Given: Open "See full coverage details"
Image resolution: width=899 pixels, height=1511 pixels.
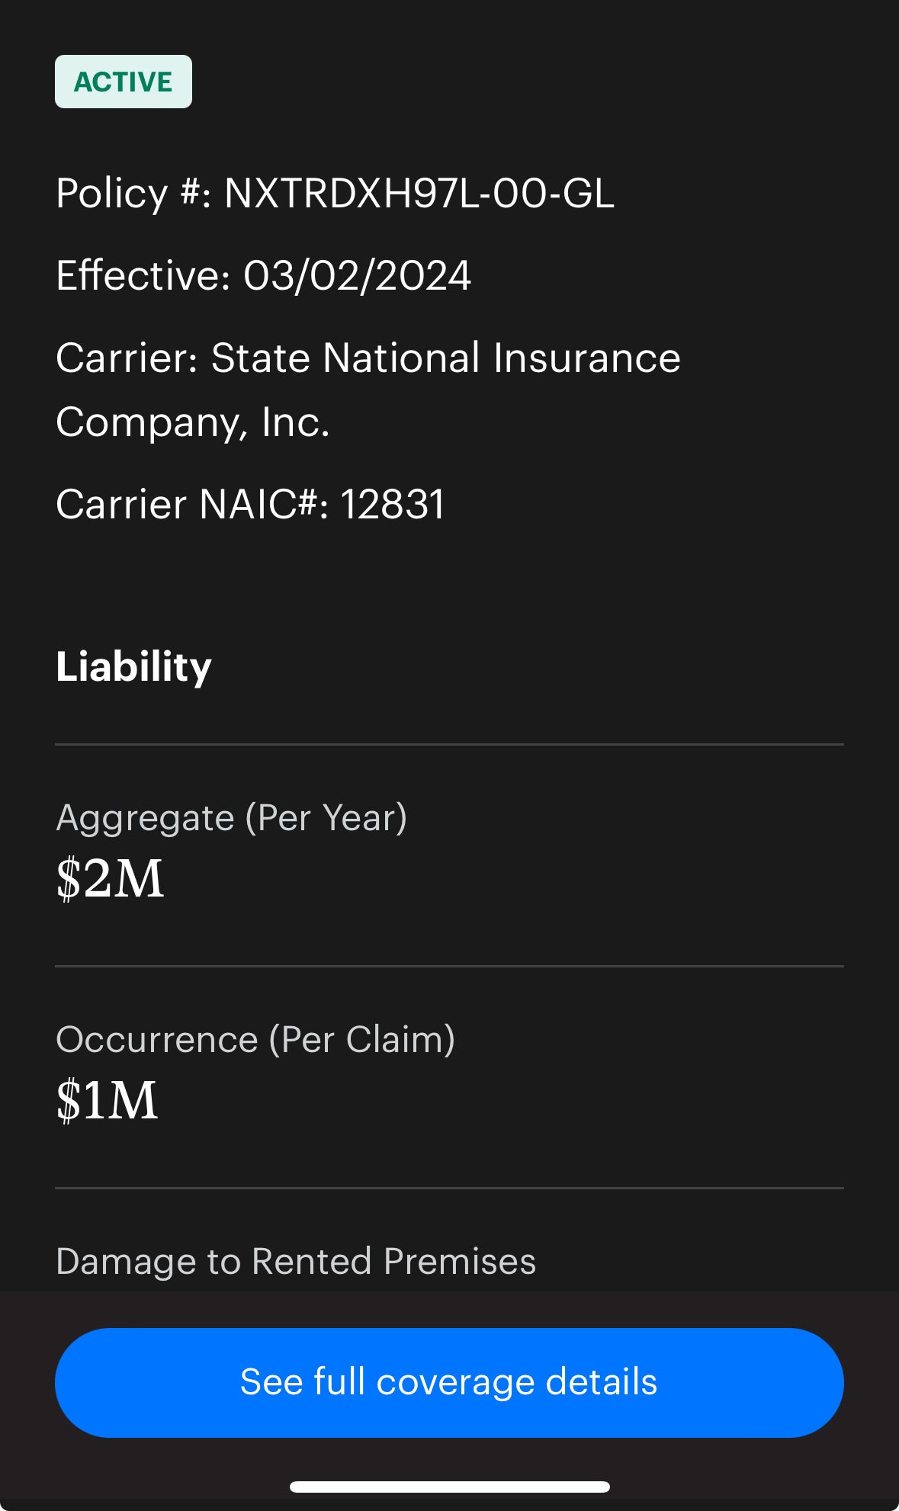Looking at the screenshot, I should click(x=449, y=1382).
